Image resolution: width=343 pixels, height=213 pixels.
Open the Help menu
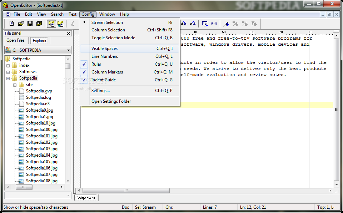[x=124, y=14]
